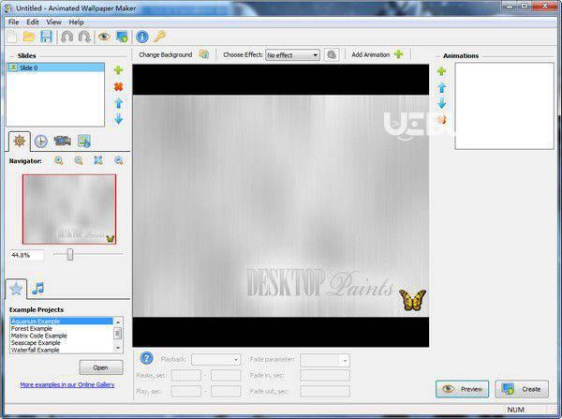Click Fade in, sec input field

click(325, 376)
